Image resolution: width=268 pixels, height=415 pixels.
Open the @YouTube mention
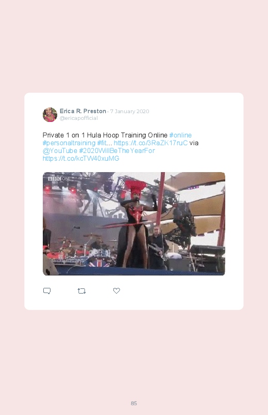tap(60, 151)
